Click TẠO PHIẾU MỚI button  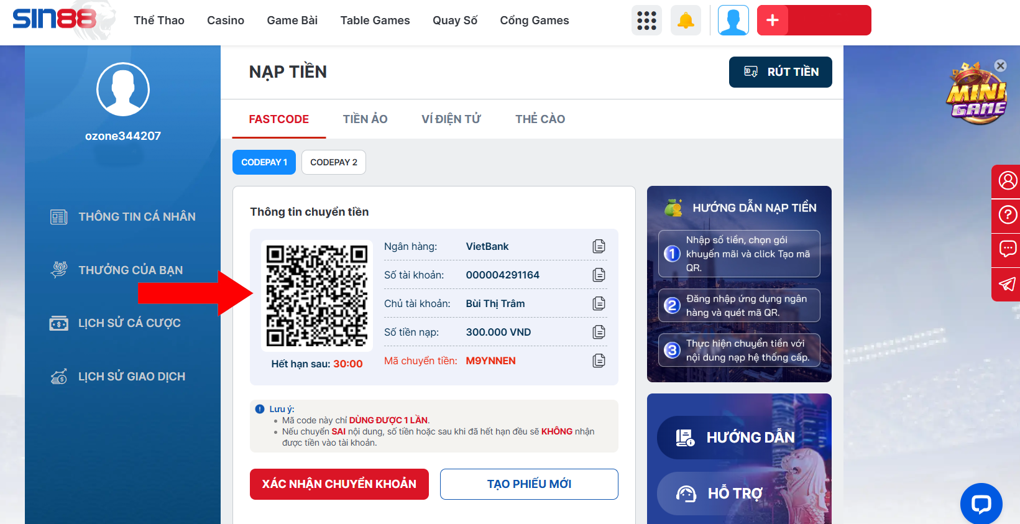pyautogui.click(x=529, y=484)
